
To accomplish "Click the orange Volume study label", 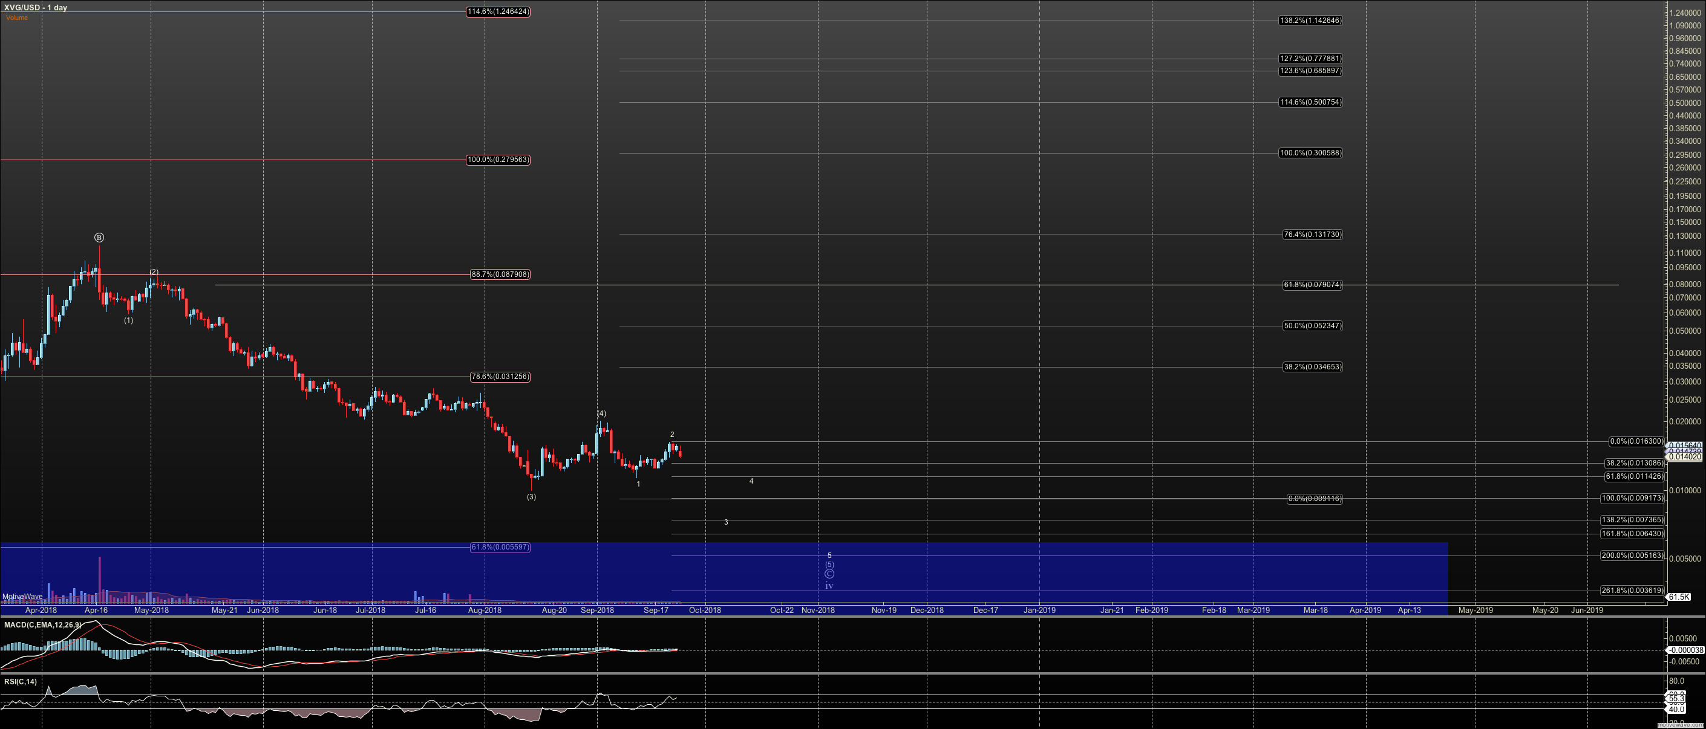I will coord(16,18).
